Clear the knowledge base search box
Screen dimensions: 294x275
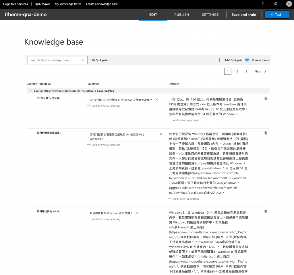[x=82, y=60]
